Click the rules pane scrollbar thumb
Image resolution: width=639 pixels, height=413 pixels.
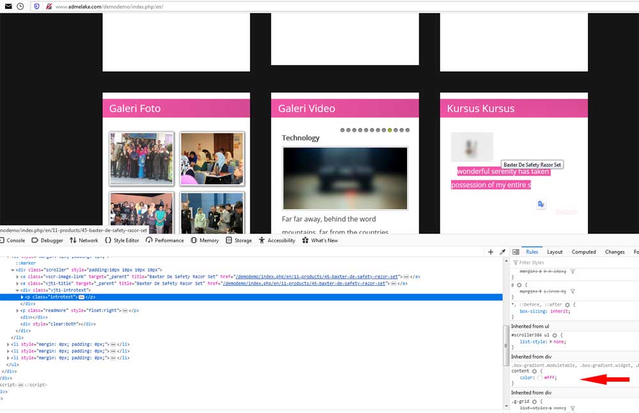506,345
